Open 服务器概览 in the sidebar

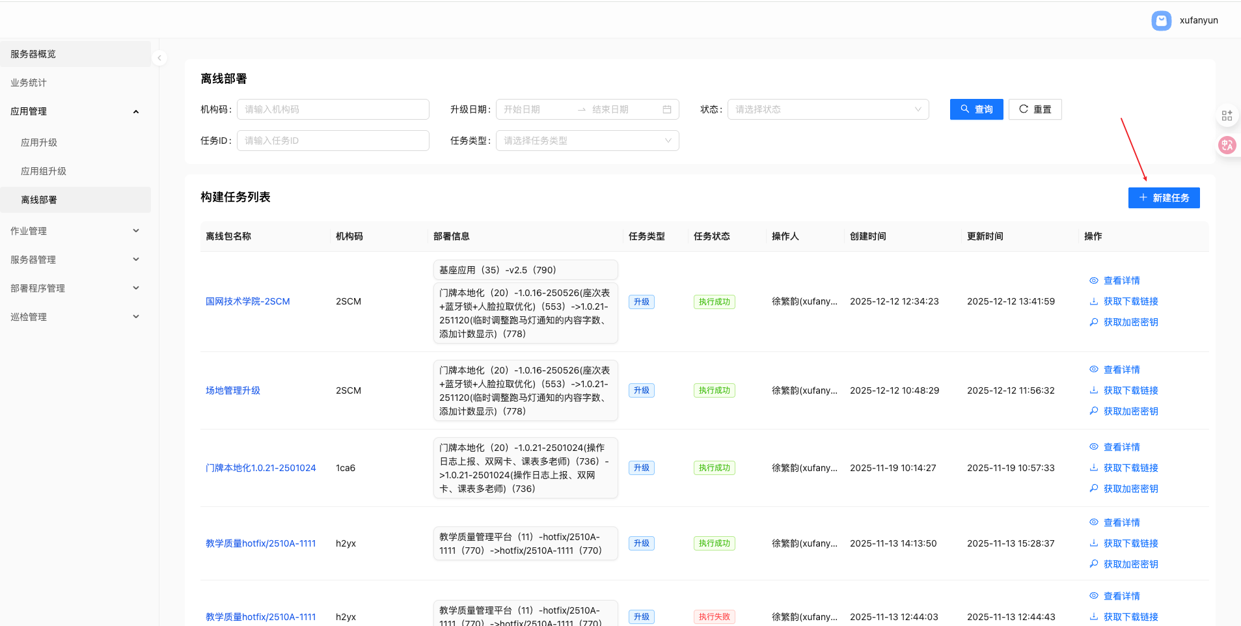click(33, 54)
